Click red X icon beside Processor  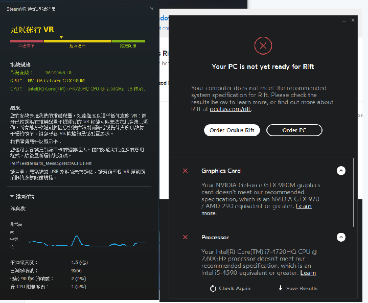tap(185, 237)
